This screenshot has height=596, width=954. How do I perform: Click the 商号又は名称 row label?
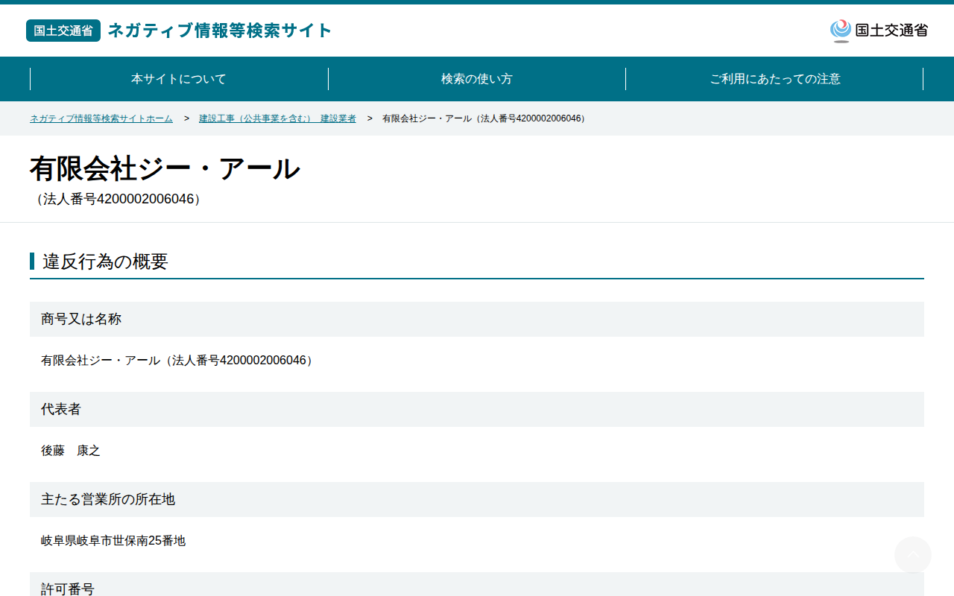(477, 319)
